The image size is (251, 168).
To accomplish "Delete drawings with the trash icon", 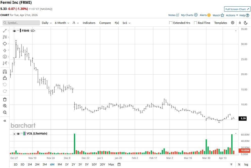I will click(x=5, y=99).
